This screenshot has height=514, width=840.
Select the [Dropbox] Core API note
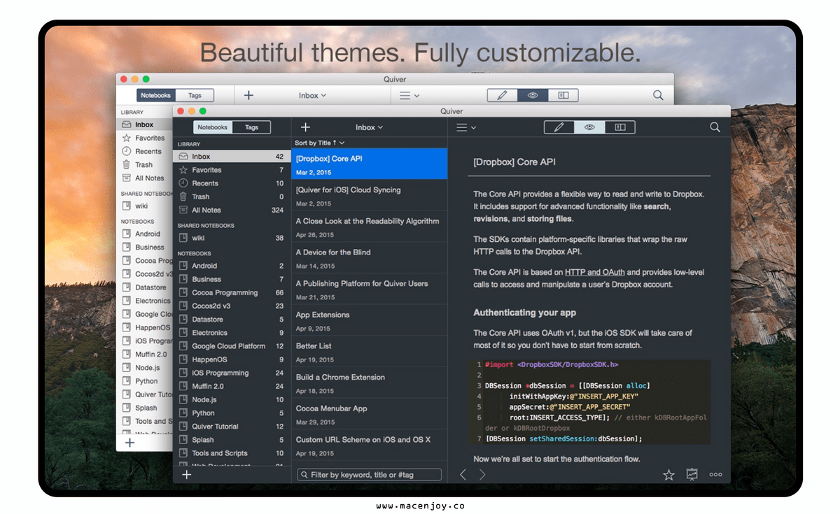pos(370,164)
